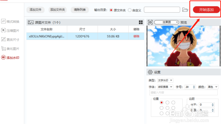Viewport: 221px width, 128px height.
Task: Click the 尺寸 column header
Action: click(82, 29)
